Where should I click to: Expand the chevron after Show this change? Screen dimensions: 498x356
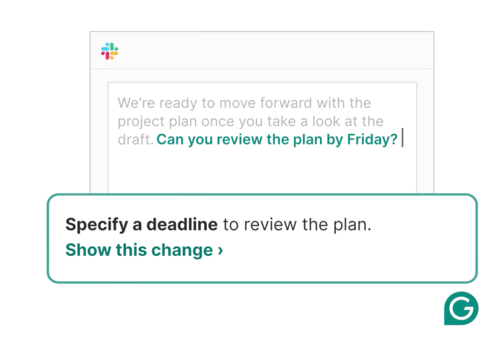tap(220, 250)
